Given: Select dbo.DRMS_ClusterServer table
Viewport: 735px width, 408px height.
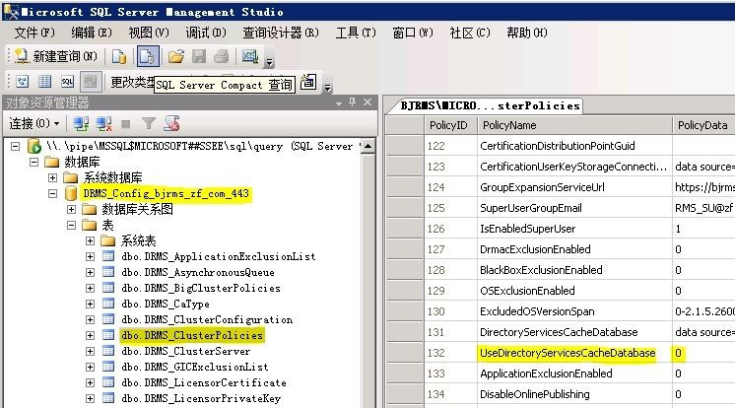Looking at the screenshot, I should click(x=185, y=351).
